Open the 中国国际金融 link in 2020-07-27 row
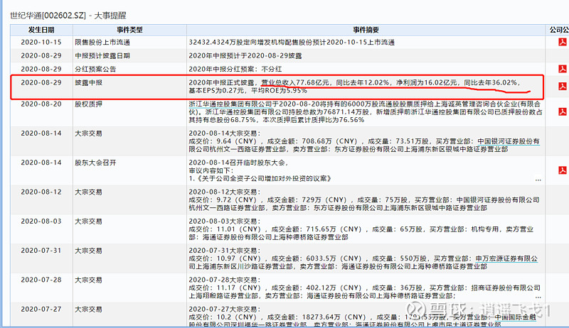 coord(515,317)
